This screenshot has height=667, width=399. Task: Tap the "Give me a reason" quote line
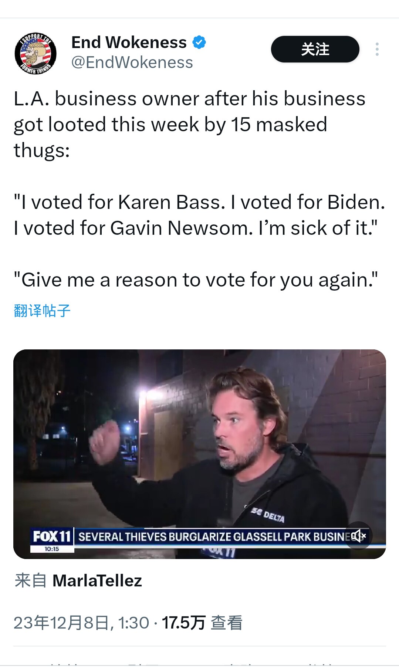click(196, 280)
